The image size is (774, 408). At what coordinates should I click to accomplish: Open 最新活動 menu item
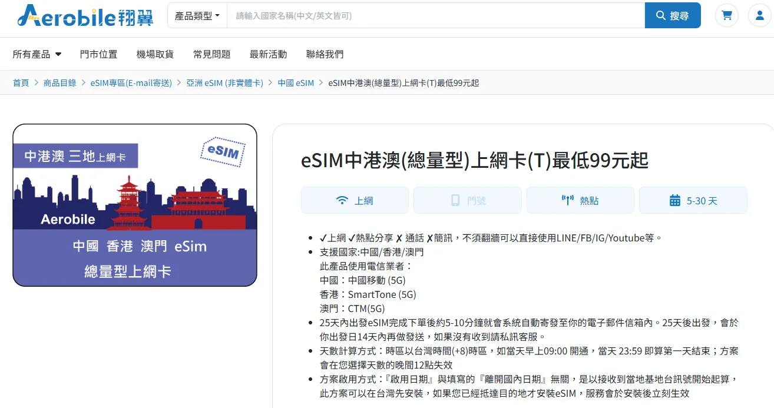[x=268, y=54]
